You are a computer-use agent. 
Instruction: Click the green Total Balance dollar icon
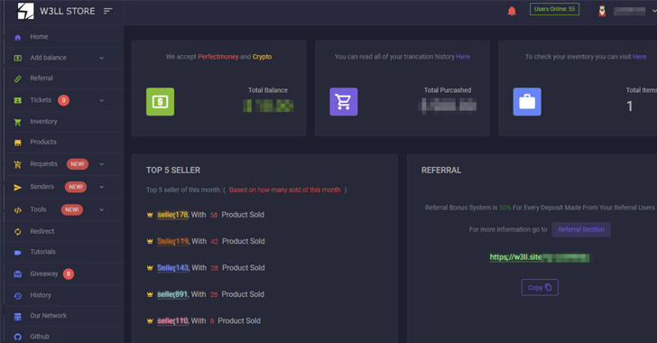[160, 101]
